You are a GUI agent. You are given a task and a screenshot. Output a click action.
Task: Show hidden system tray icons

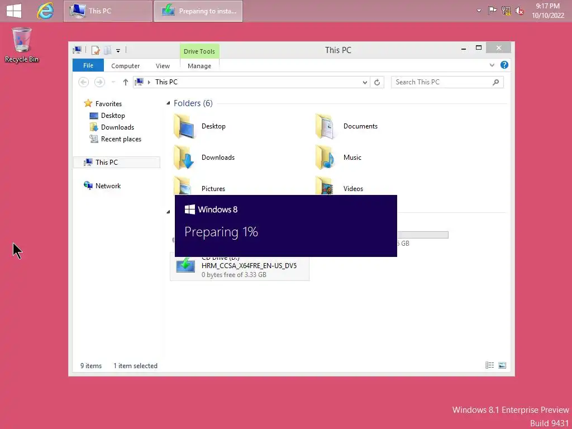coord(479,11)
